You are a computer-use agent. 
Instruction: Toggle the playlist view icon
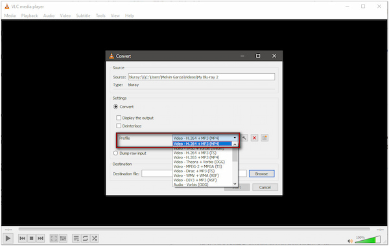coord(76,238)
